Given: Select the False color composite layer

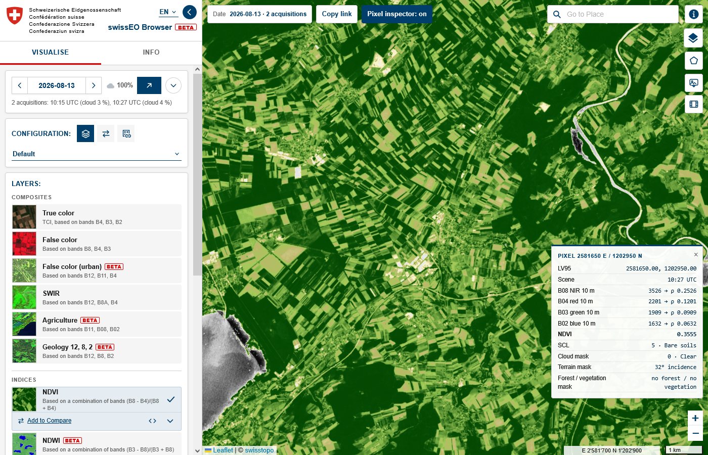Looking at the screenshot, I should point(97,244).
